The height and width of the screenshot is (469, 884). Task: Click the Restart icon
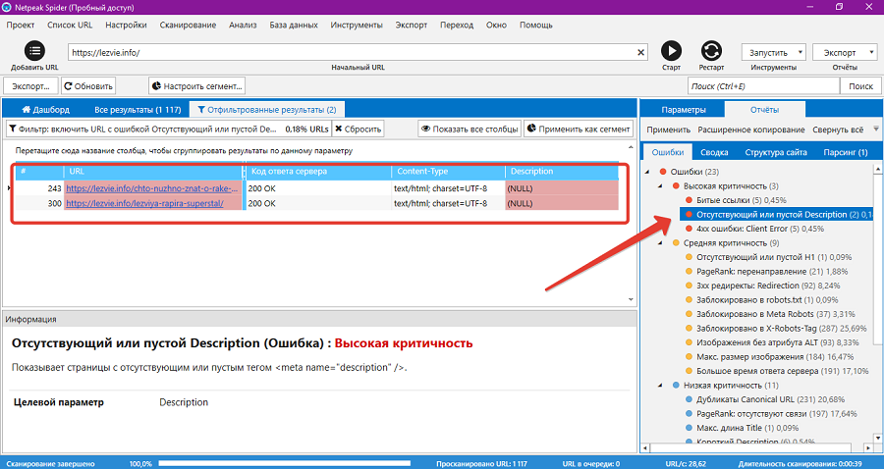(711, 51)
